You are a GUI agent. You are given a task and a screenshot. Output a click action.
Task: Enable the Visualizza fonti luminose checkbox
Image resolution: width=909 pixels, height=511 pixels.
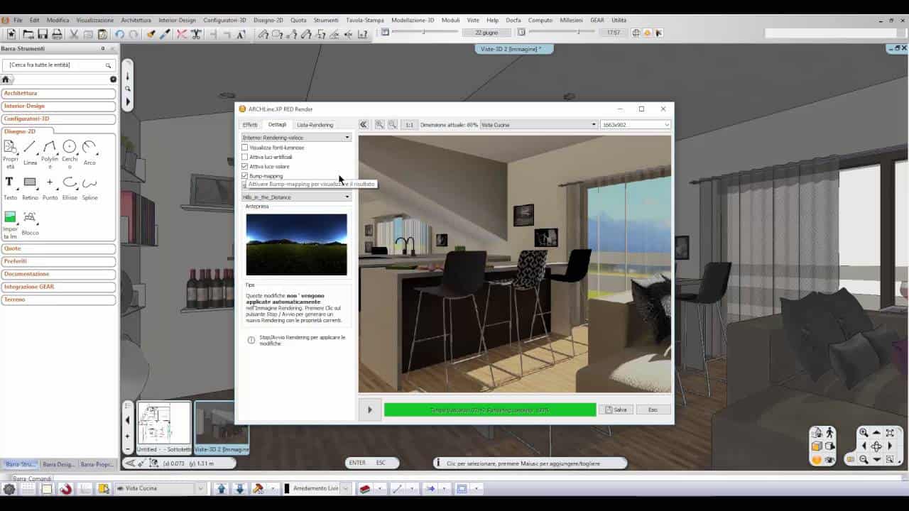[x=245, y=147]
